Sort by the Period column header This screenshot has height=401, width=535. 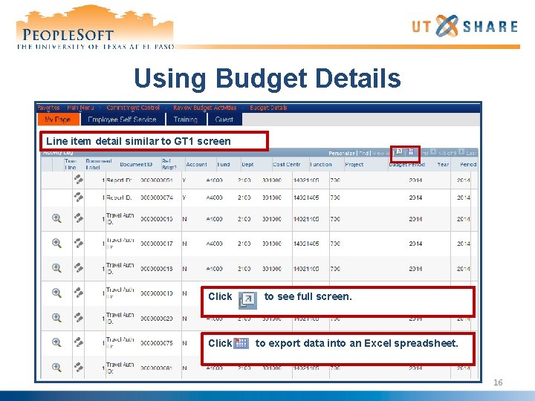pyautogui.click(x=468, y=164)
